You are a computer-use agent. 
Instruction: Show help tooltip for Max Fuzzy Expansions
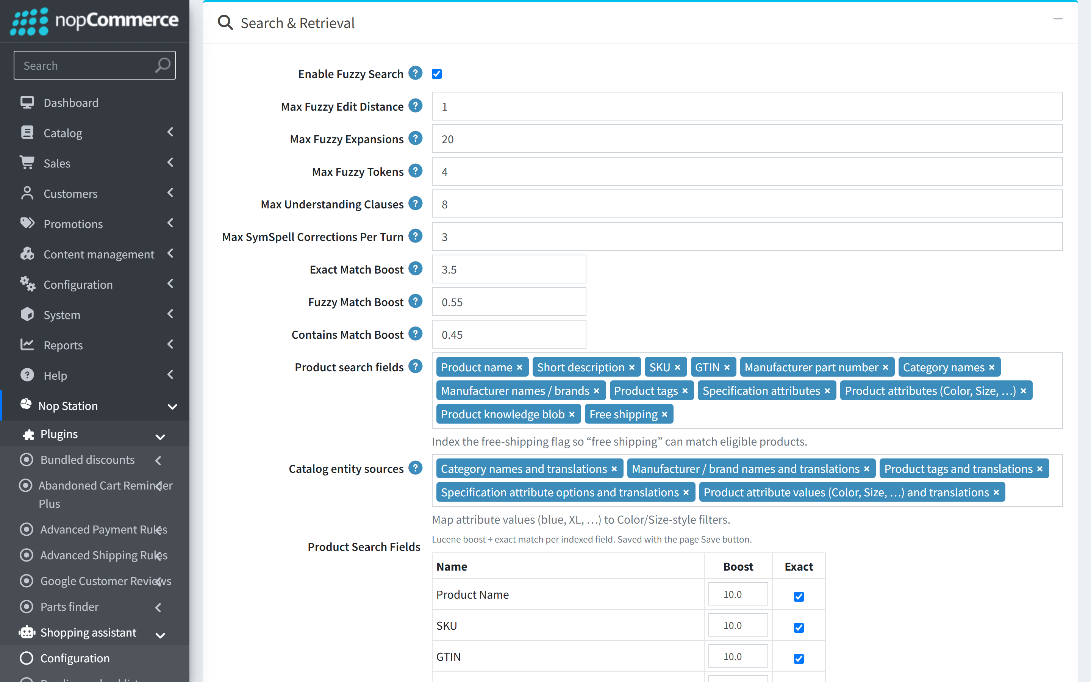tap(415, 138)
